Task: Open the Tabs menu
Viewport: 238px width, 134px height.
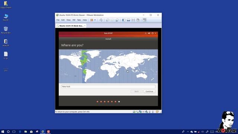Action: pos(79,20)
